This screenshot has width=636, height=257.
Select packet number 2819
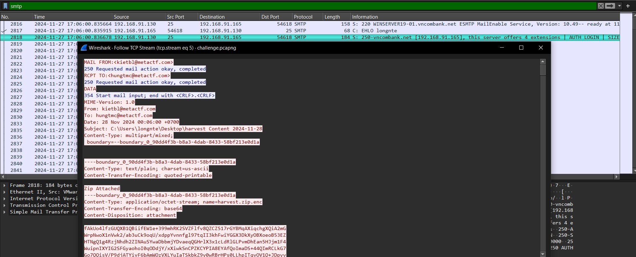click(16, 44)
